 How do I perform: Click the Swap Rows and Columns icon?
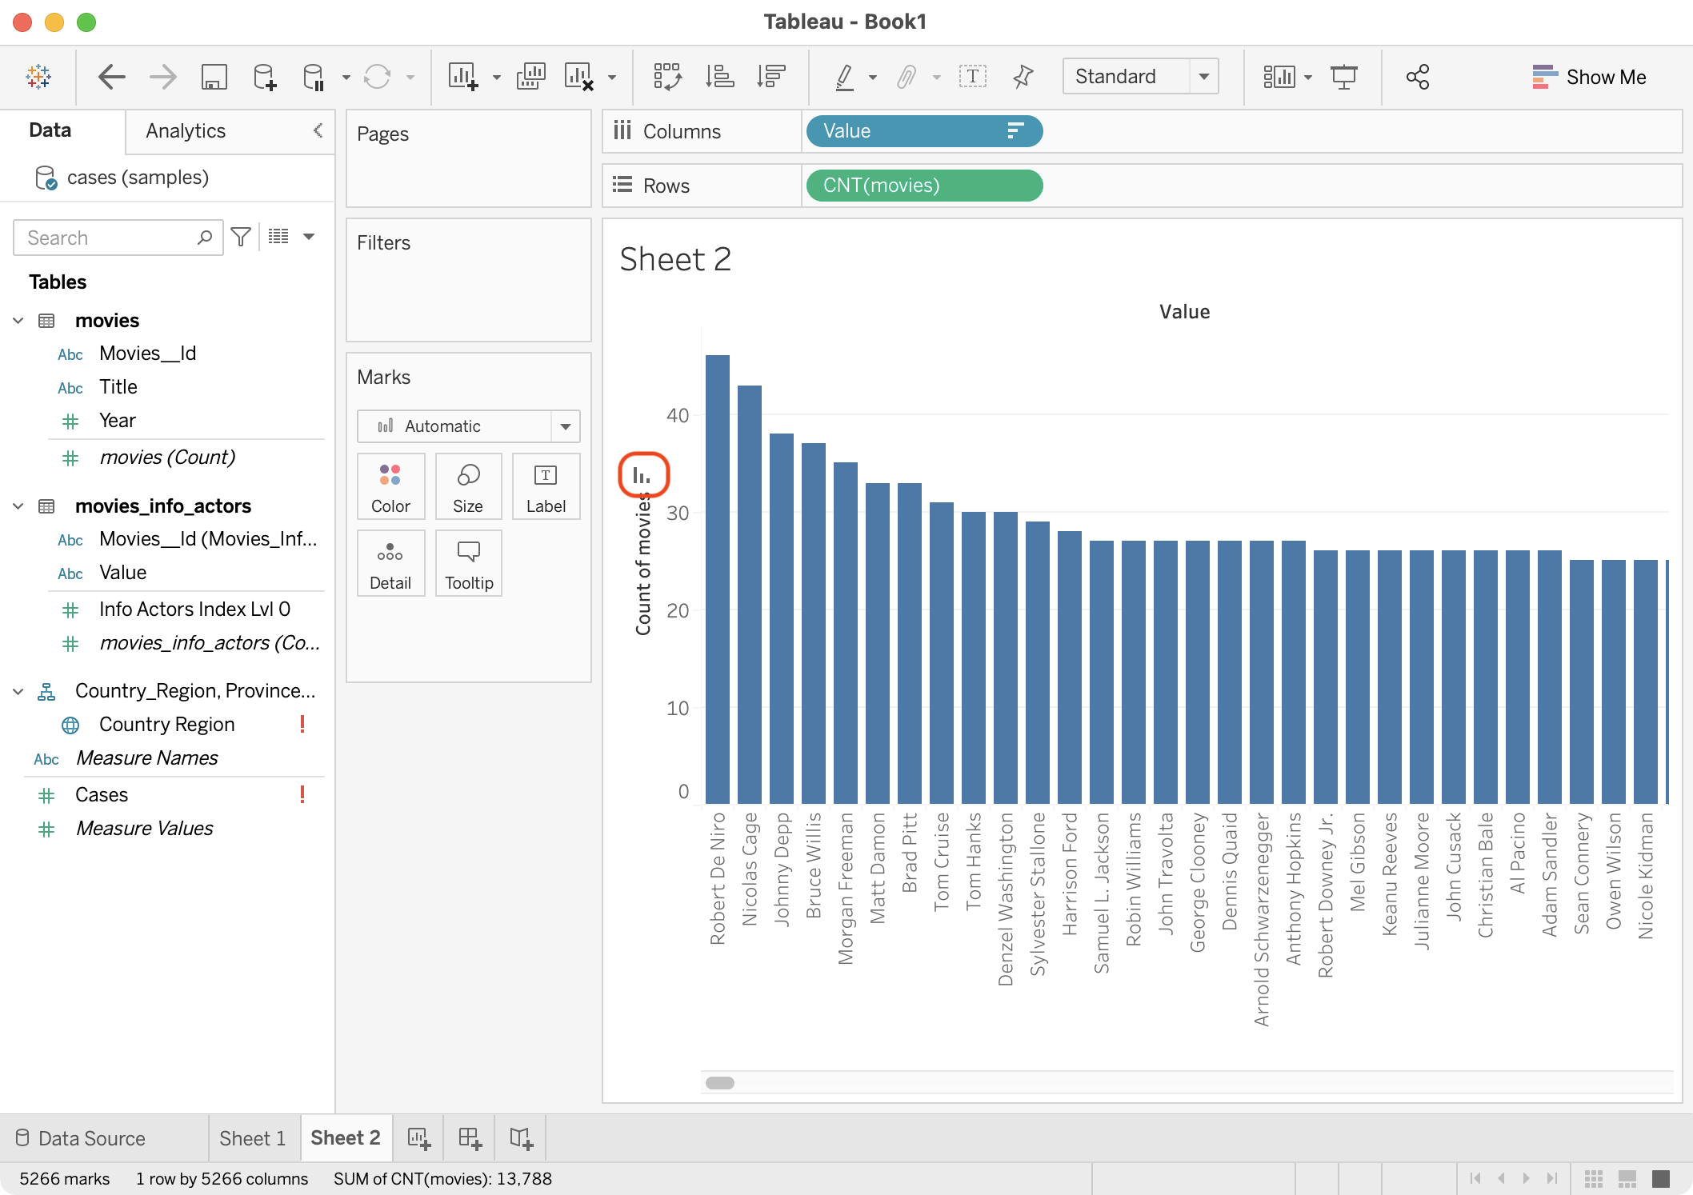click(666, 77)
